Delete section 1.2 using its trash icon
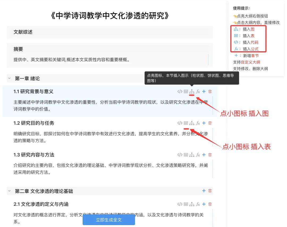Screen dimensions: 287x227 [x=210, y=123]
